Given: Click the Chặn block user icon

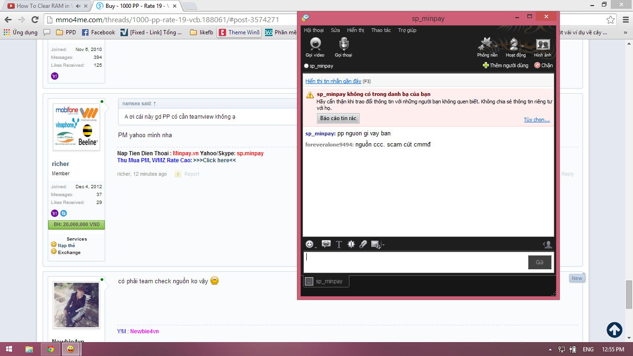Looking at the screenshot, I should point(543,65).
